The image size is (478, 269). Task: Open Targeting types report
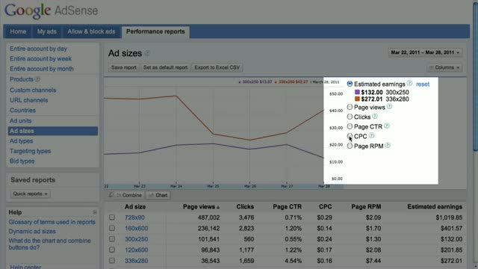[31, 151]
